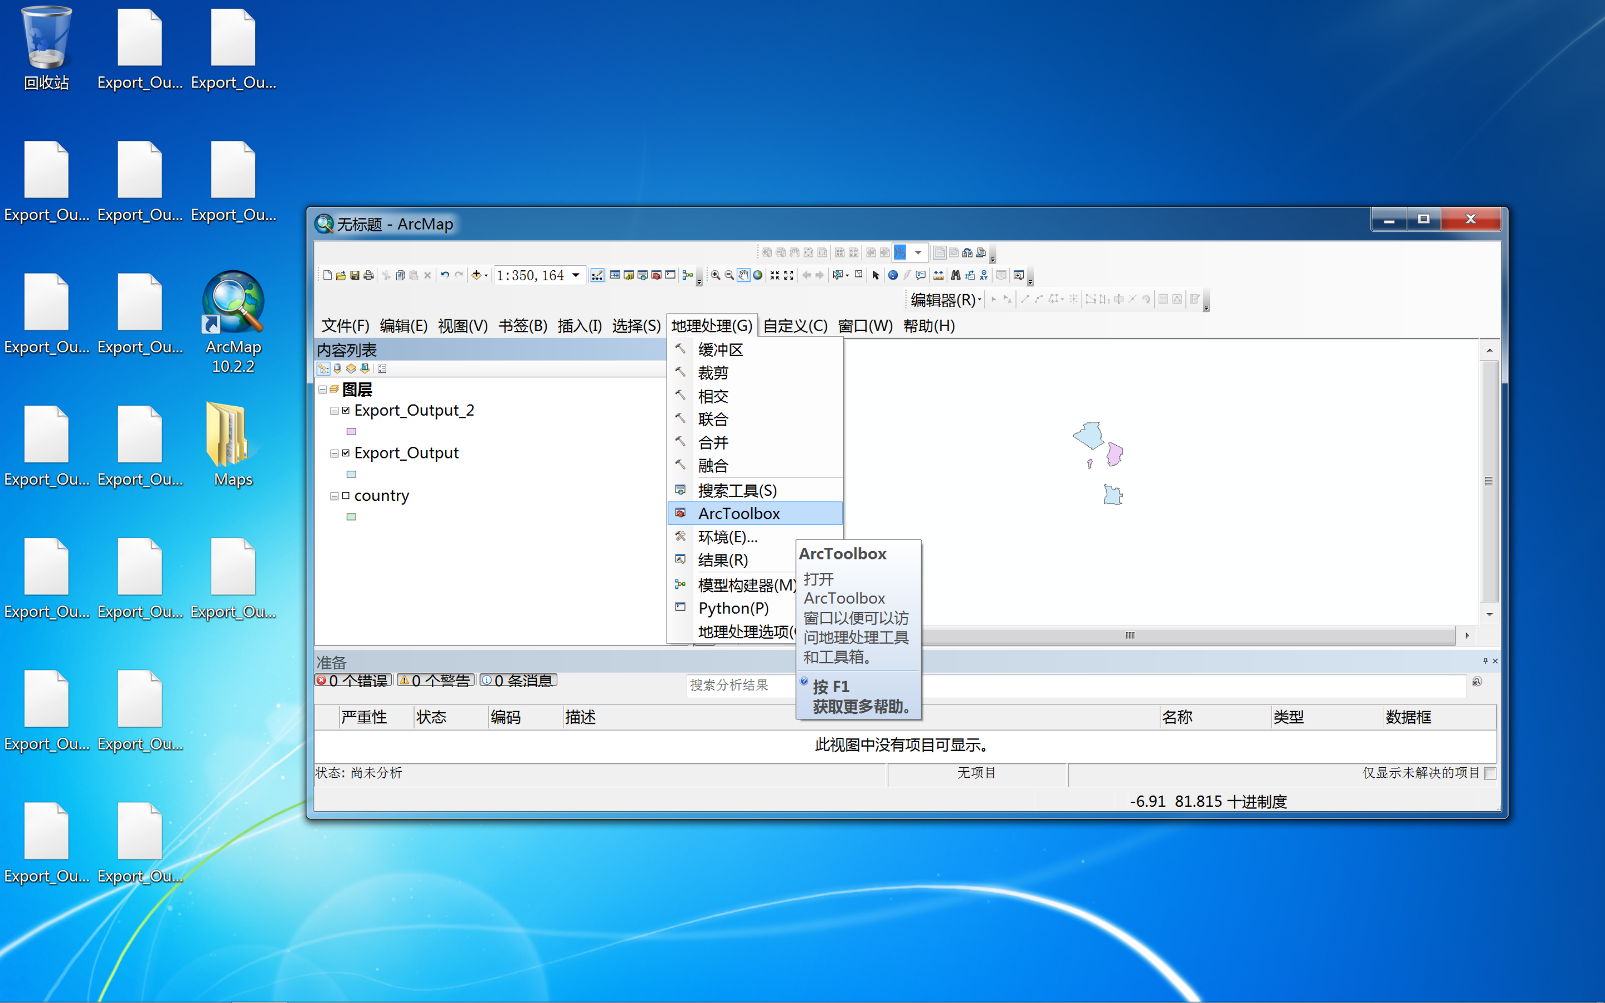
Task: Choose ArcToolbox from the geoprocessing menu
Action: tap(738, 513)
